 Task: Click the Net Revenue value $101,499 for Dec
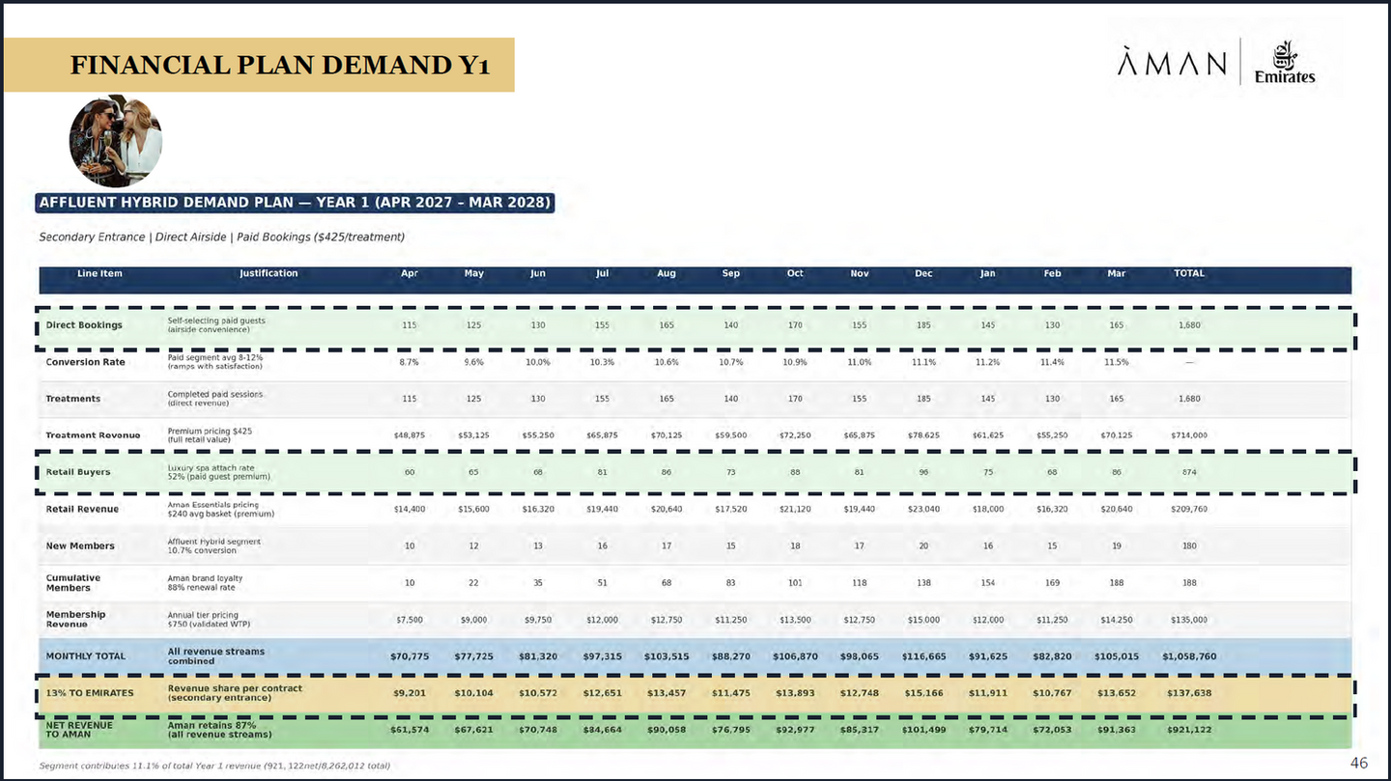tap(923, 730)
